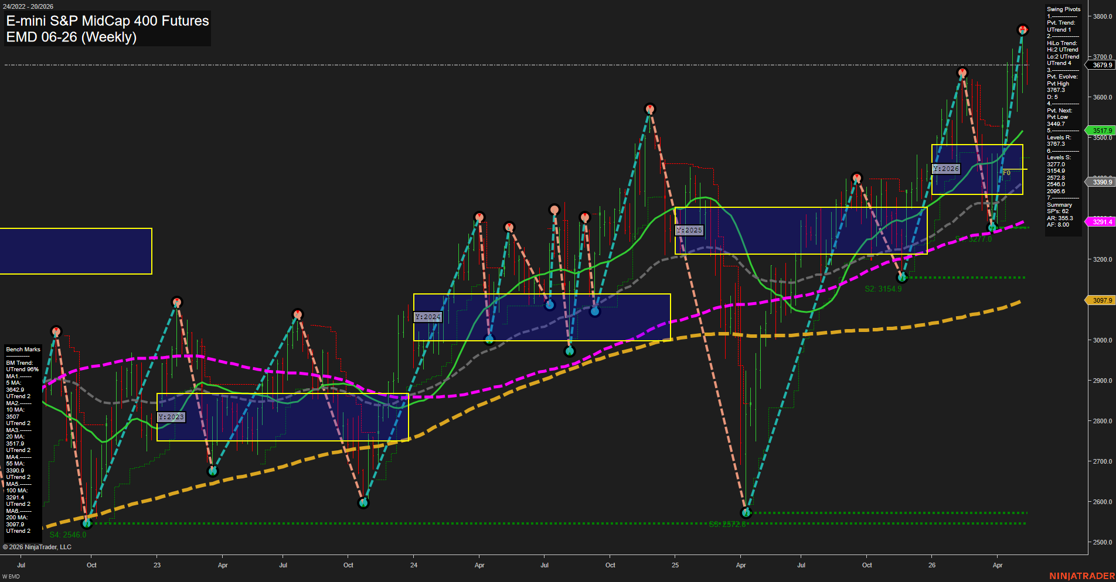Click the SP's: 62 summary value
This screenshot has height=582, width=1116.
coord(1057,211)
